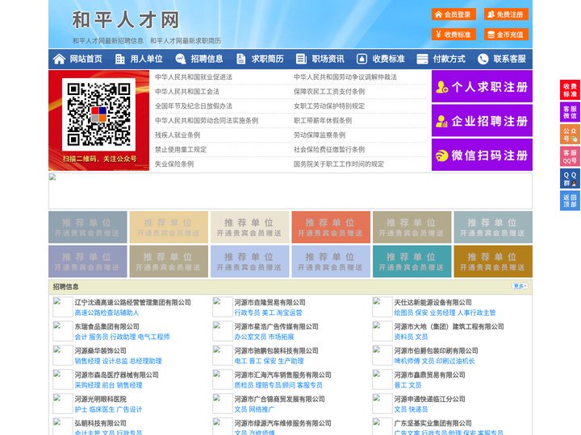Click the lock icon beside 收费标准
The width and height of the screenshot is (581, 435).
pyautogui.click(x=362, y=59)
